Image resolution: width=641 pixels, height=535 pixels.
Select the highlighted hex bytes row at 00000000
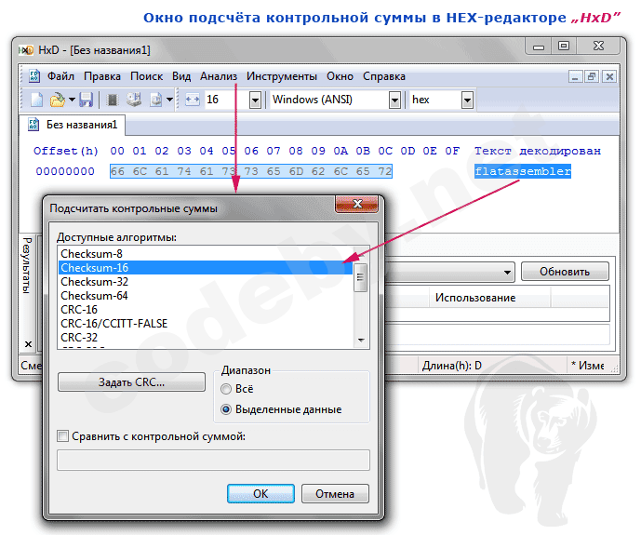point(251,171)
